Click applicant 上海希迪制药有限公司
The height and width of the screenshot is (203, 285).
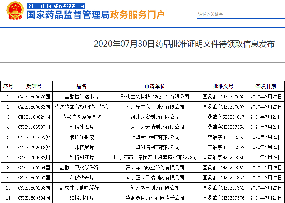[155, 137]
